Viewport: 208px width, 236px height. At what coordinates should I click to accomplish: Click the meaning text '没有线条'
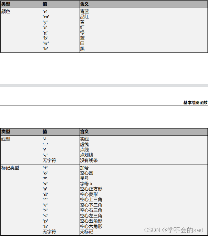coord(89,160)
